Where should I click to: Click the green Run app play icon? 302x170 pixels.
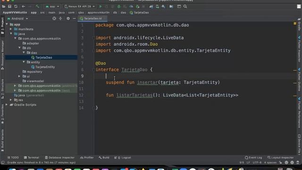pos(101,6)
